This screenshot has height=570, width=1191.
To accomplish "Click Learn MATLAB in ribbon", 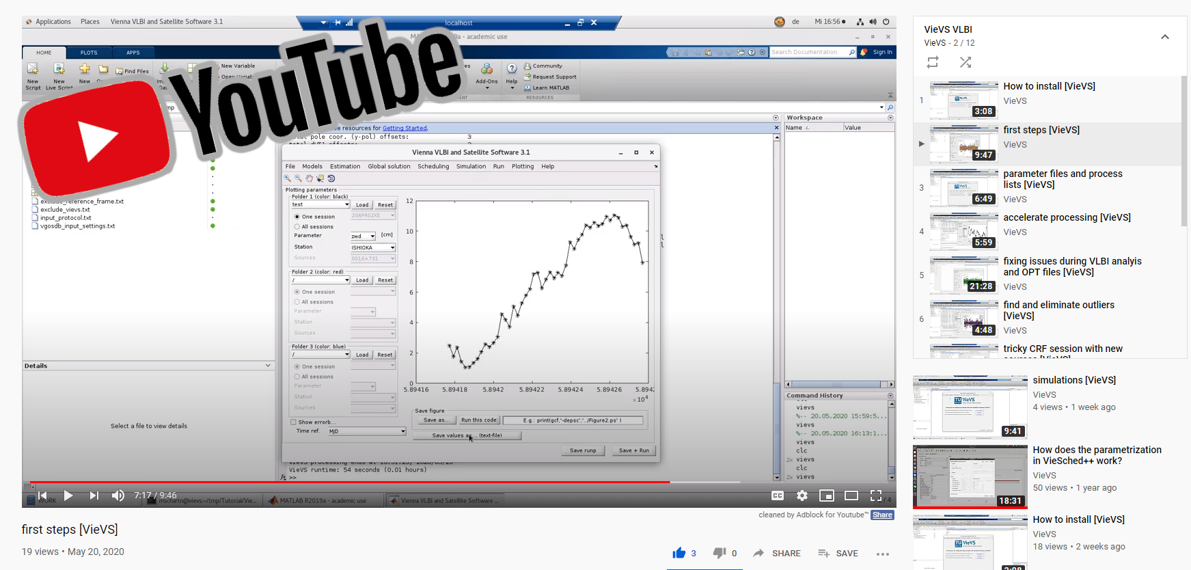I will click(547, 87).
